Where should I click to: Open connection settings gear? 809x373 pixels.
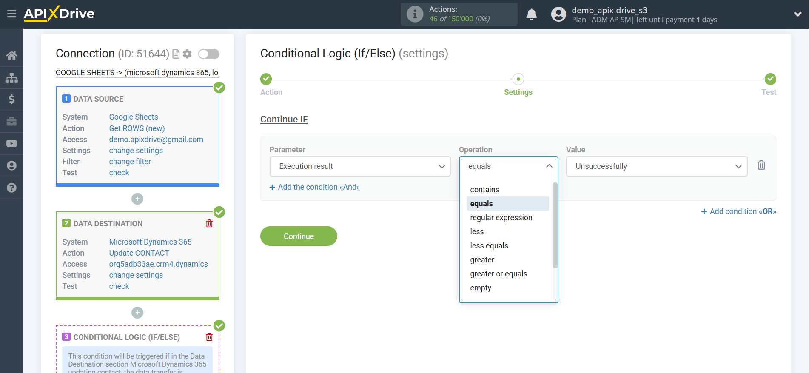187,54
